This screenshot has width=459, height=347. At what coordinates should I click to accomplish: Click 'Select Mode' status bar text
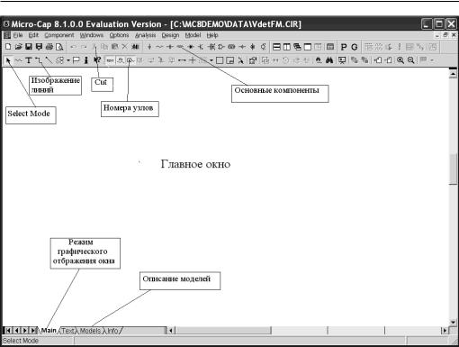21,341
